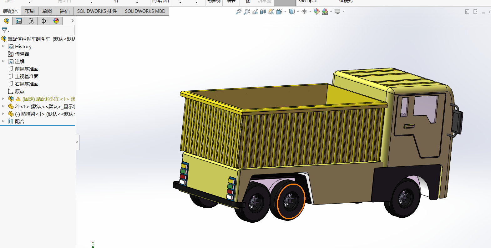491x248 pixels.
Task: Expand the 配合 mates folder
Action: (3, 121)
